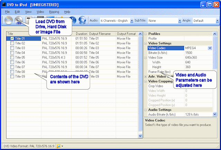Enable the Title 03 checkbox
Viewport: 221px width, 150px height.
click(12, 48)
